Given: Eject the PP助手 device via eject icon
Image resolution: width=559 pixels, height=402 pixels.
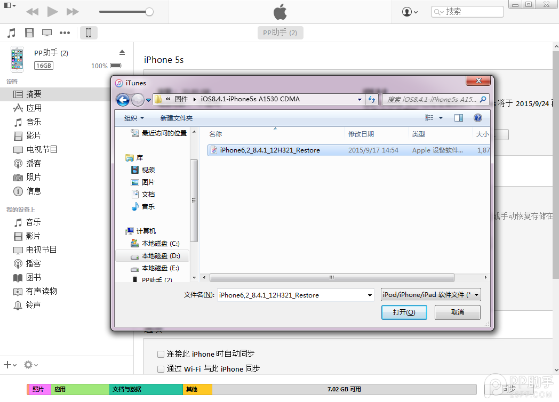Looking at the screenshot, I should pyautogui.click(x=122, y=52).
